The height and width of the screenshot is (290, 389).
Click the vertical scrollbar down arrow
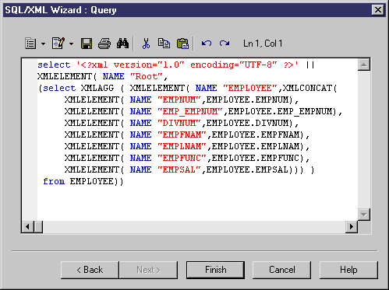[x=364, y=215]
